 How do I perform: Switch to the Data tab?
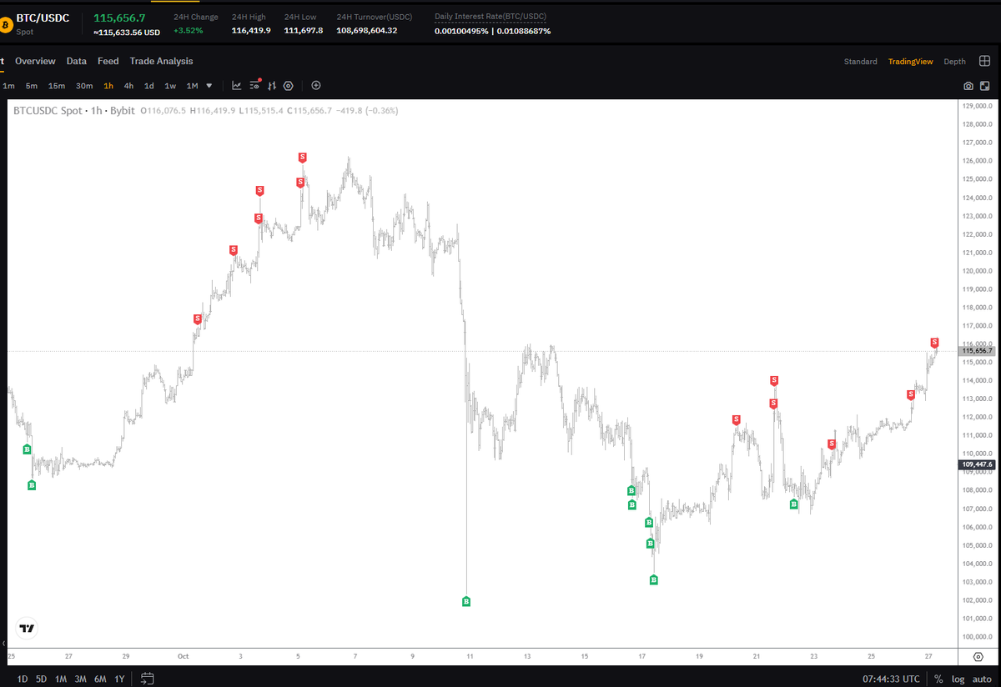pos(77,61)
